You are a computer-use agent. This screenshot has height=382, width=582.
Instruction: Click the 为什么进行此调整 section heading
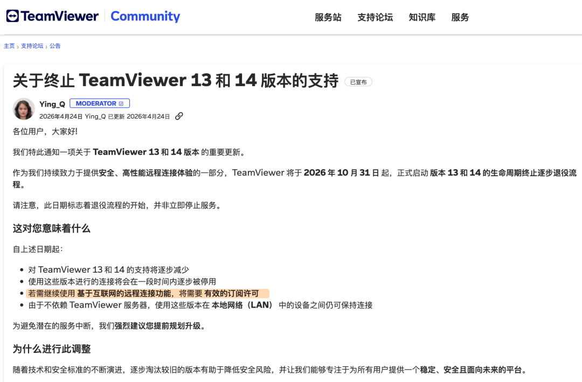pyautogui.click(x=52, y=349)
